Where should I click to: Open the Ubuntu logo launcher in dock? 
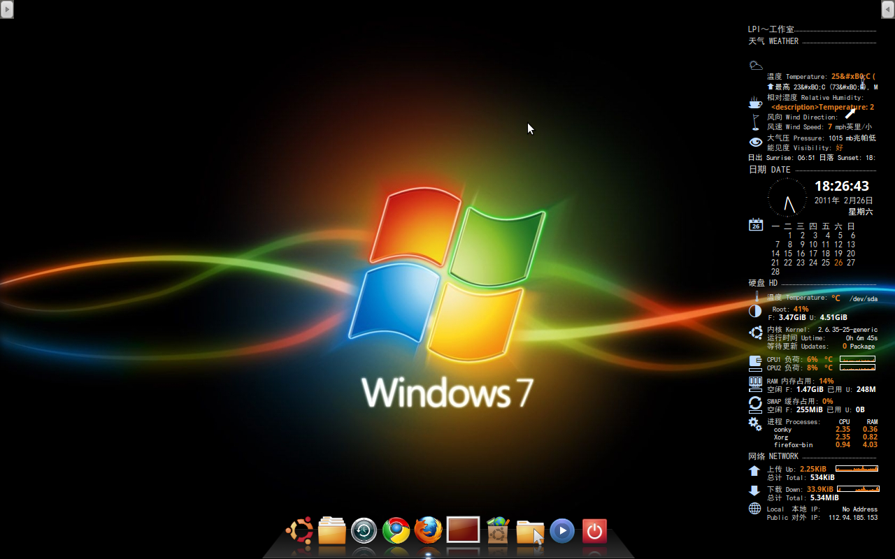[299, 531]
